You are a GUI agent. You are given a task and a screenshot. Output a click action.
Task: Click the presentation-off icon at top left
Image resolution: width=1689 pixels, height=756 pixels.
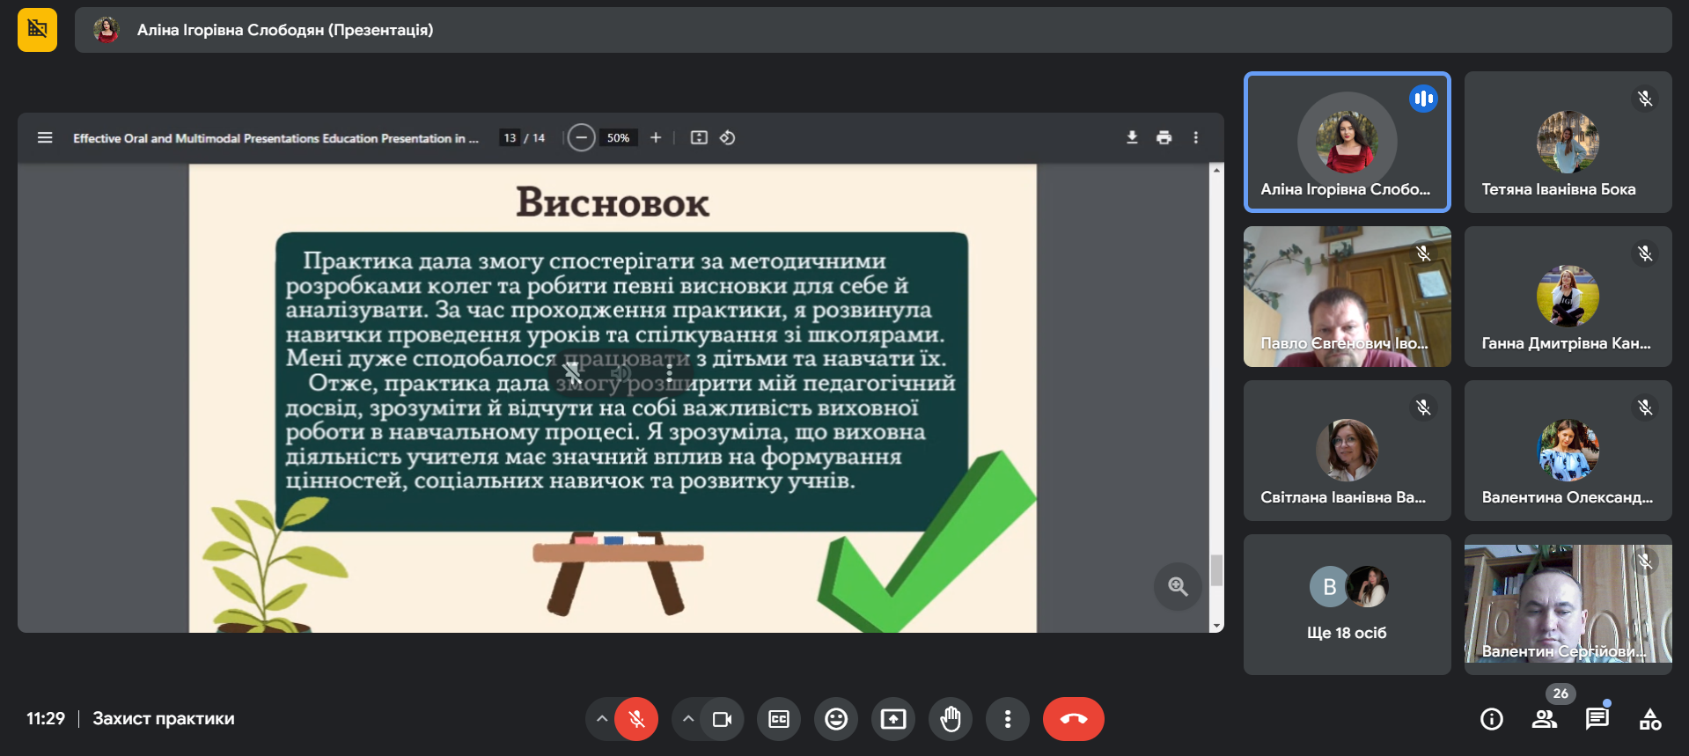click(37, 30)
